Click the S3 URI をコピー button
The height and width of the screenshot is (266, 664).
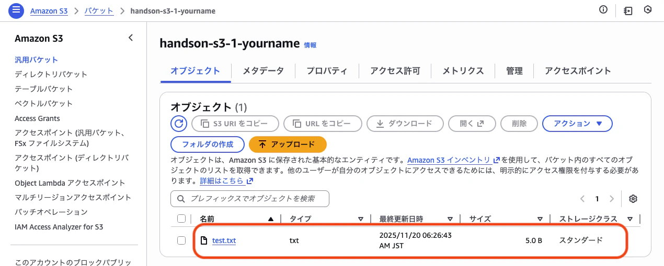coord(235,124)
